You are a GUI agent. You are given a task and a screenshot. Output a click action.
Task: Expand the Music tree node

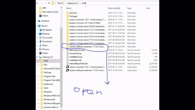point(37,46)
